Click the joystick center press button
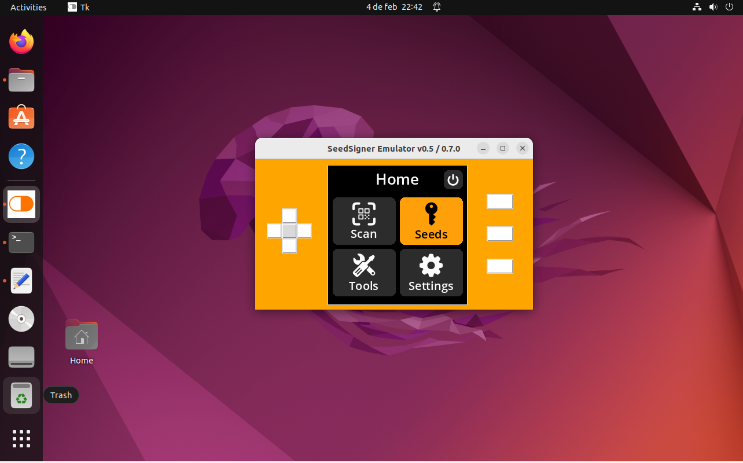The height and width of the screenshot is (463, 743). [289, 231]
